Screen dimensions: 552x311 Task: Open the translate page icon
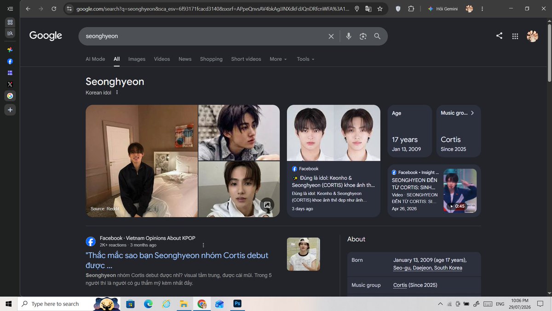point(368,9)
